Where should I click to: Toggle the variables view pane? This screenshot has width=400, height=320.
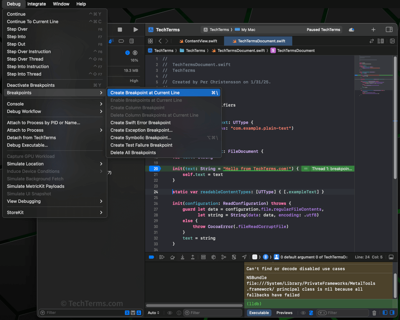pyautogui.click(x=385, y=313)
